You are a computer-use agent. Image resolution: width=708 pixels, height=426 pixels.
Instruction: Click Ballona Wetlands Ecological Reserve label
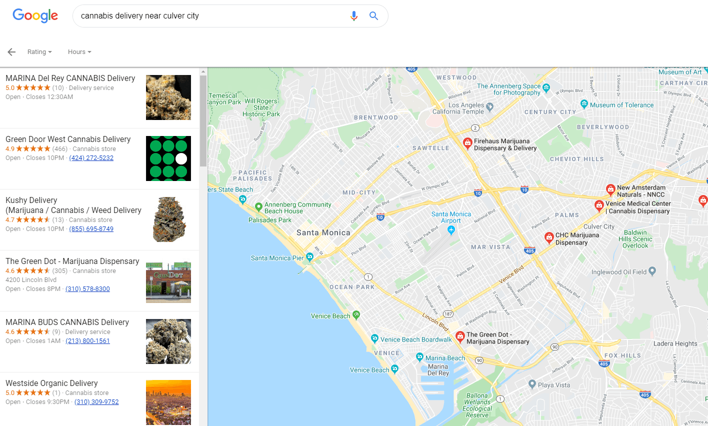tap(477, 405)
